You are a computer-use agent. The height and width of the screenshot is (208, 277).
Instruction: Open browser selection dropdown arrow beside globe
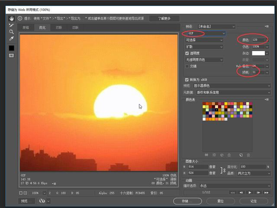[x=48, y=201]
